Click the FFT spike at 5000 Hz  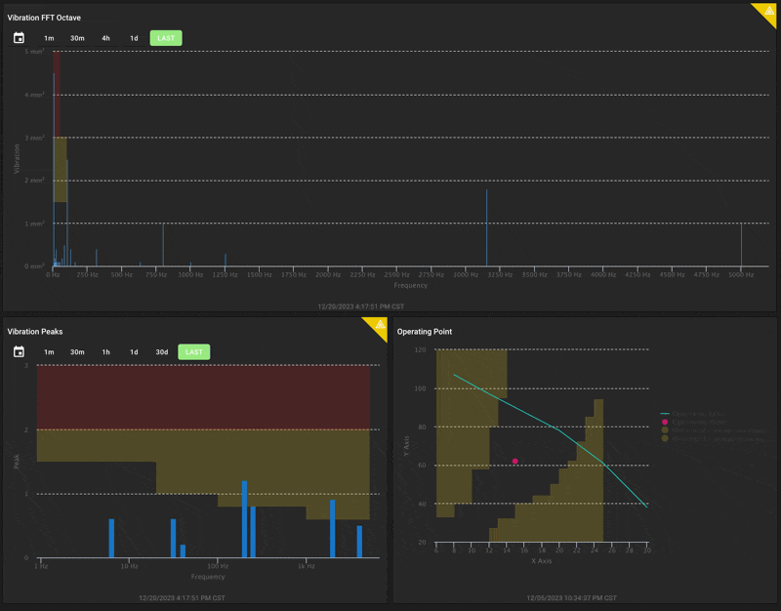[741, 245]
